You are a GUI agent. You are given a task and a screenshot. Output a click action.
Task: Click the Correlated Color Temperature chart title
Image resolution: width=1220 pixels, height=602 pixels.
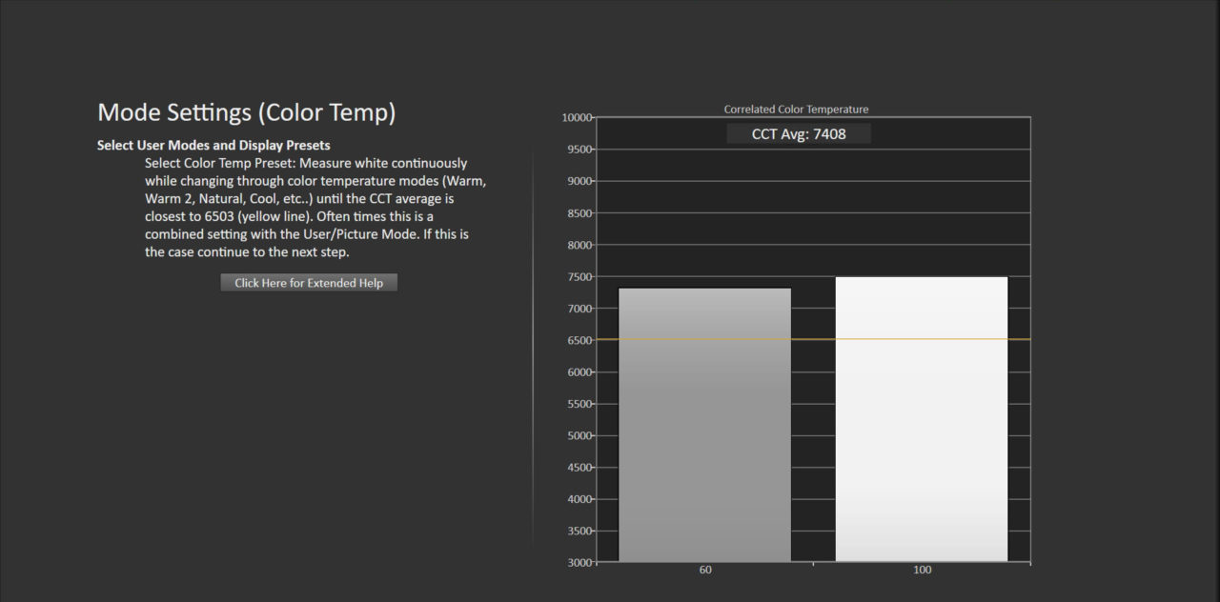[x=796, y=110]
